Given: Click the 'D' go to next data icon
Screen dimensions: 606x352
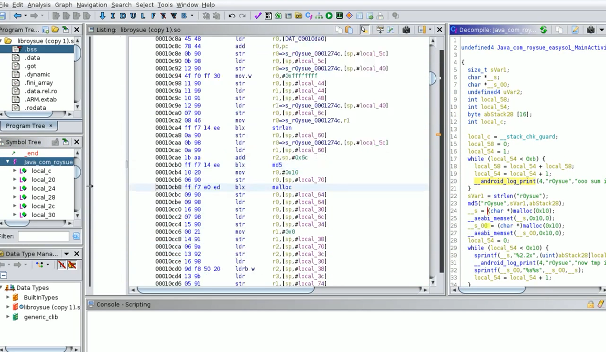Looking at the screenshot, I should [123, 16].
